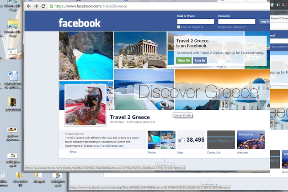The width and height of the screenshot is (288, 192).
Task: Click the facebook logo in the header
Action: click(80, 23)
